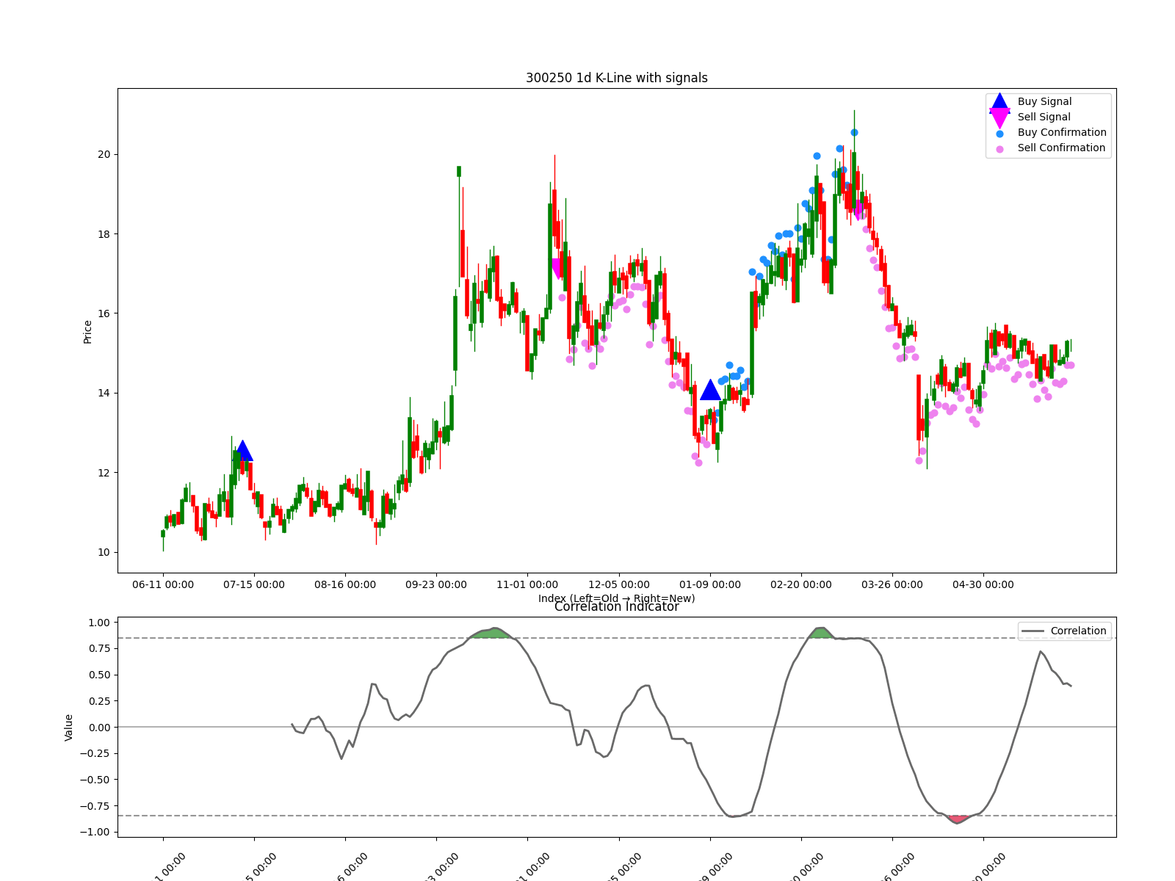Image resolution: width=1175 pixels, height=881 pixels.
Task: Click the 'Sell Signal' legend label
Action: [x=1044, y=117]
